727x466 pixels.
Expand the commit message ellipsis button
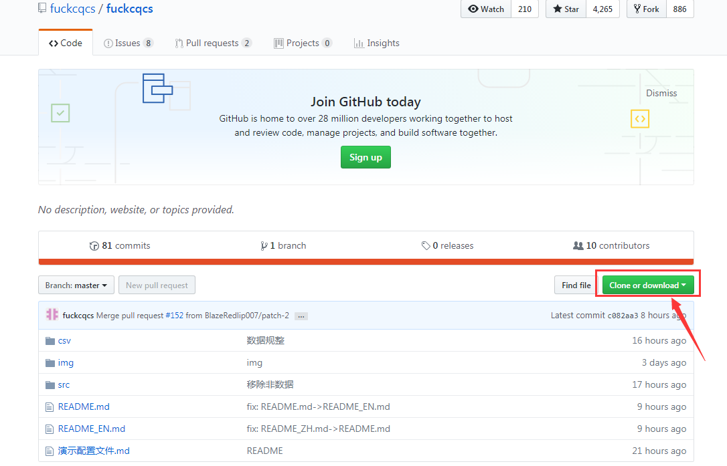click(301, 316)
